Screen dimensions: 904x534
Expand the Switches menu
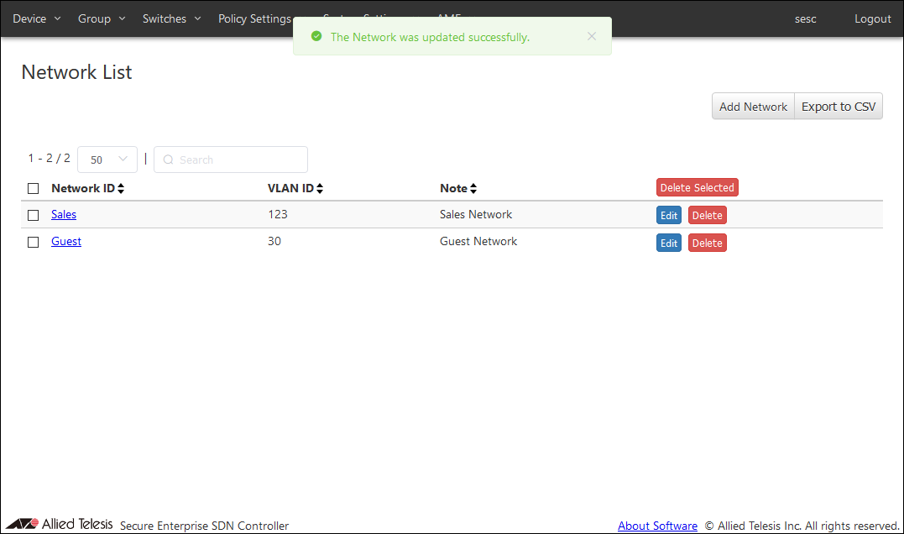172,18
